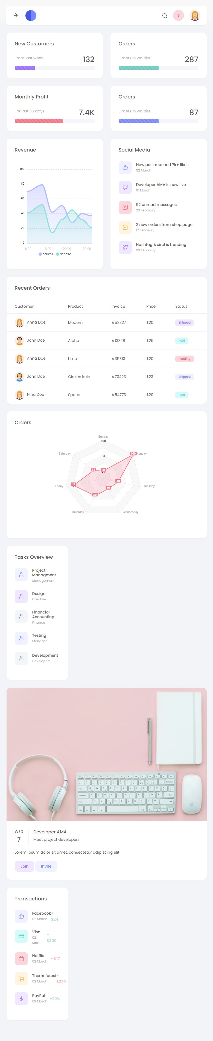Image resolution: width=213 pixels, height=1041 pixels.
Task: Click the sidebar expand arrow icon
Action: [16, 15]
